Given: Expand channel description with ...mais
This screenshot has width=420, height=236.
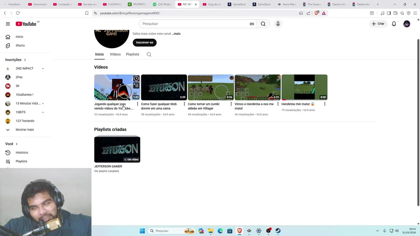Looking at the screenshot, I should coord(176,34).
